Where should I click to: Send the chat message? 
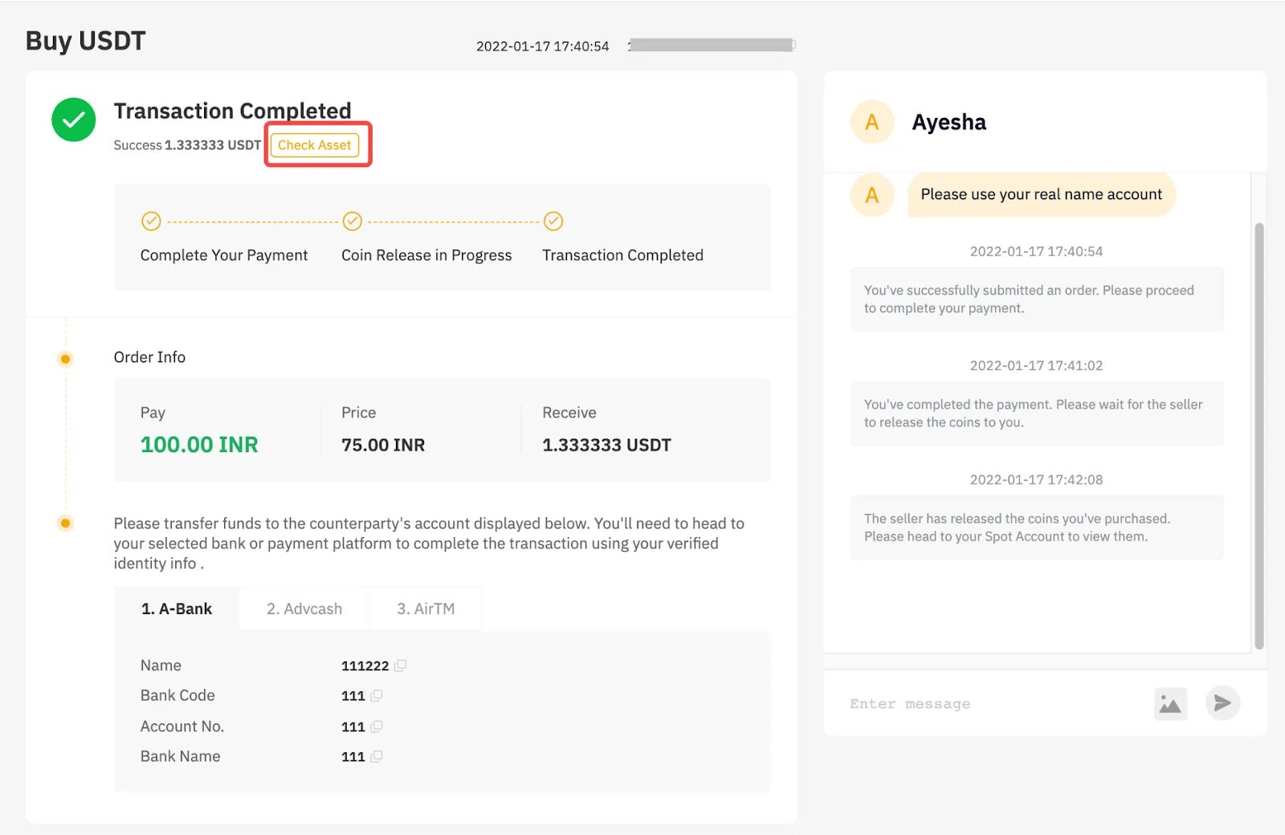1222,703
